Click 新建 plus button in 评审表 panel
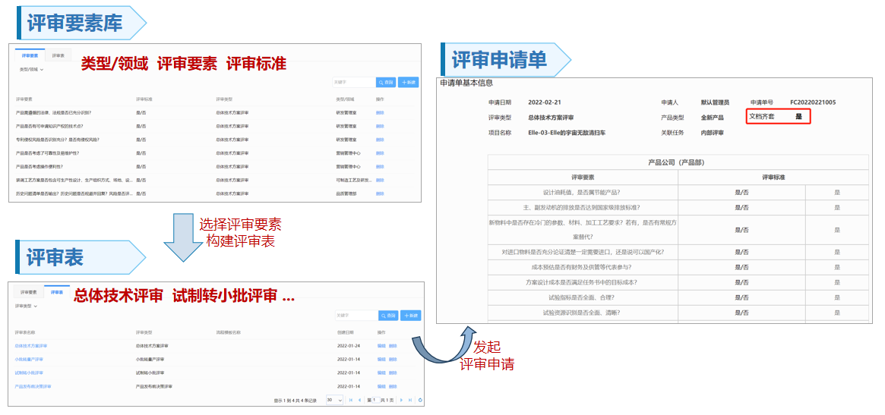The image size is (885, 415). point(410,316)
